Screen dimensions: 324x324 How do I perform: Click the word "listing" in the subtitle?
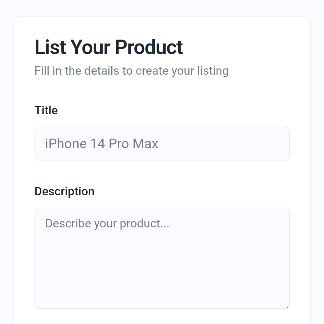point(213,71)
